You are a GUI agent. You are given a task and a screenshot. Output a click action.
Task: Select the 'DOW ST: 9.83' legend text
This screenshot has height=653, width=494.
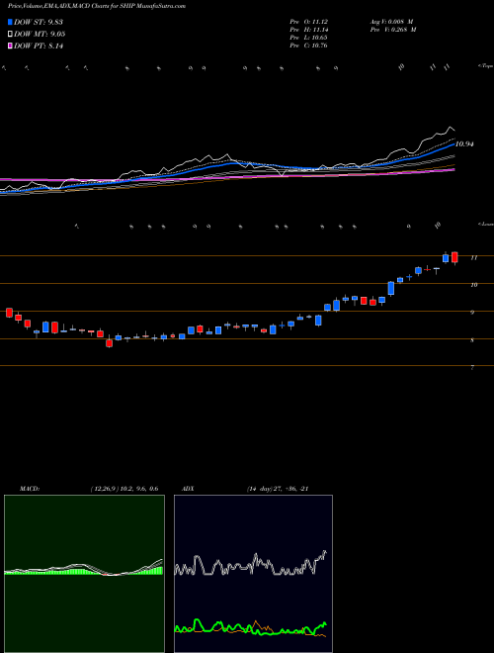click(x=39, y=22)
